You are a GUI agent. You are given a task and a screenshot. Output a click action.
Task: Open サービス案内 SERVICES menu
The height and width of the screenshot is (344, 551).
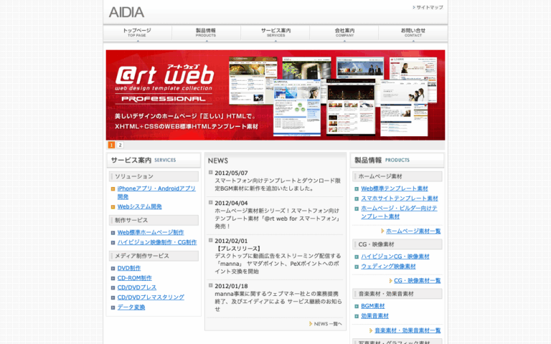tap(275, 33)
